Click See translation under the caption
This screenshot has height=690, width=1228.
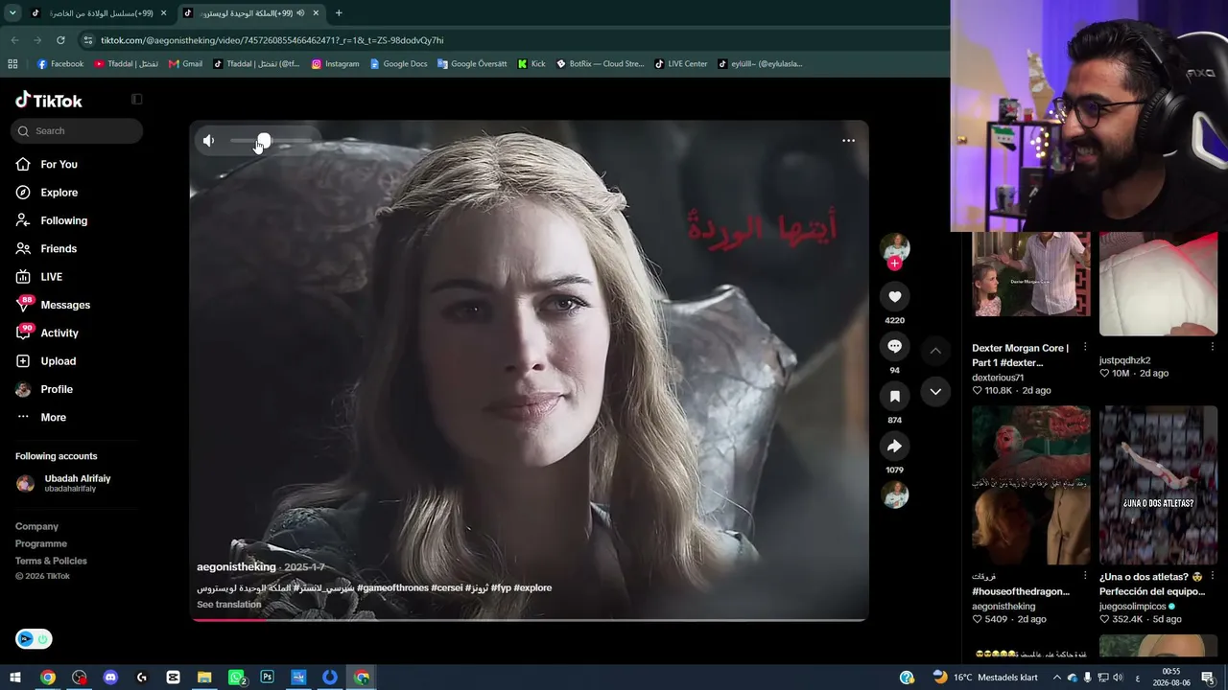(x=228, y=605)
